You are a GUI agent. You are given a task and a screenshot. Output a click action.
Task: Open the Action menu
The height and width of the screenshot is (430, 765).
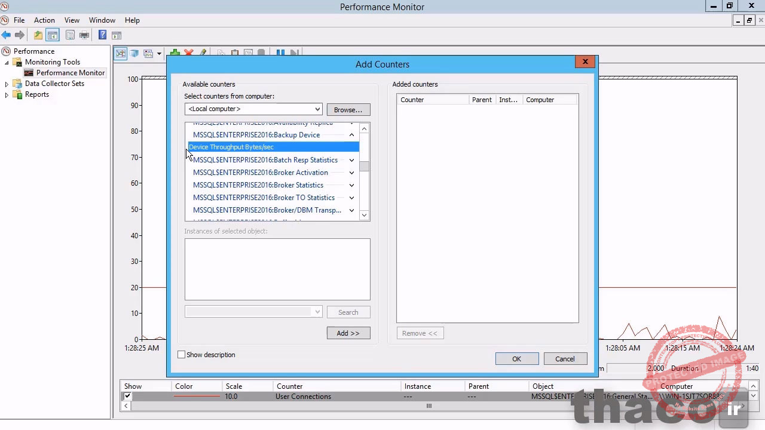click(x=44, y=20)
